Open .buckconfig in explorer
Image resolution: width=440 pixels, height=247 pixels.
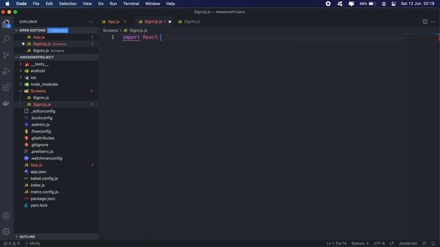click(x=41, y=118)
